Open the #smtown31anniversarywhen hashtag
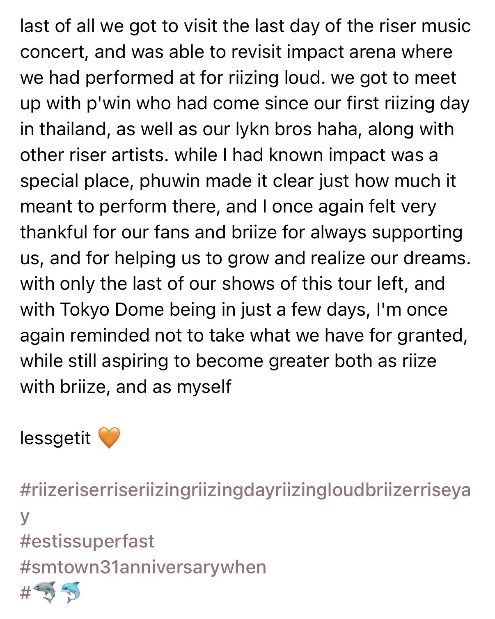495x619 pixels. tap(143, 567)
